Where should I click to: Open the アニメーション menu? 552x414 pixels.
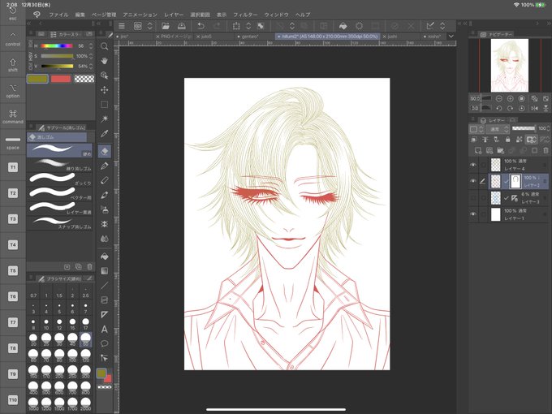[x=140, y=15]
